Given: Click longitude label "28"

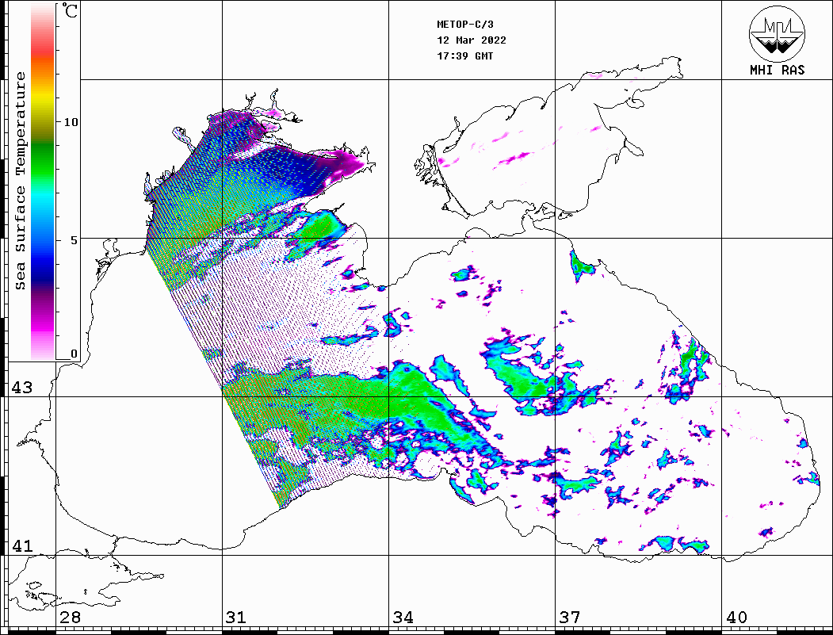Looking at the screenshot, I should [x=70, y=618].
